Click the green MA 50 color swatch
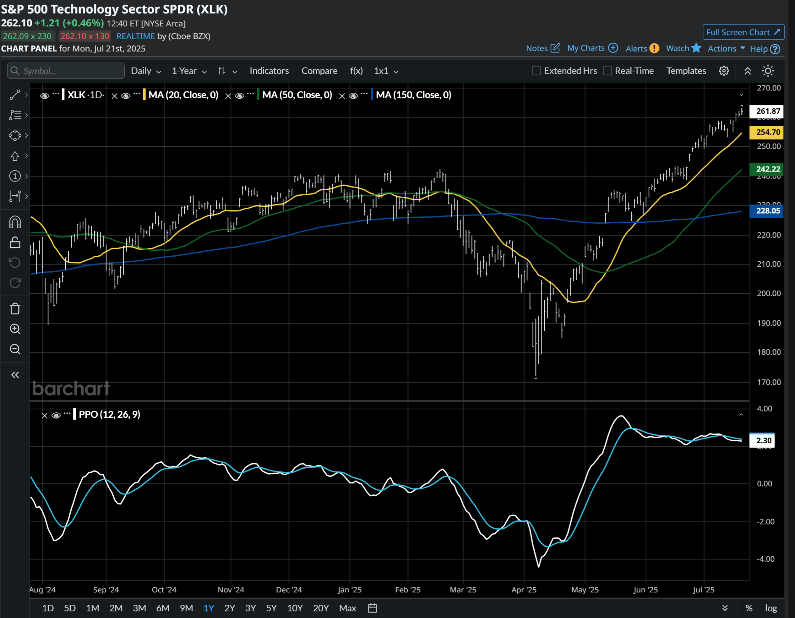795x618 pixels. (x=258, y=95)
